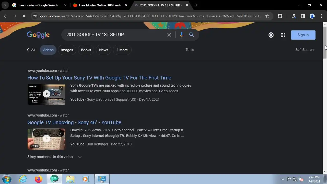Go to the All results filter

pos(31,50)
